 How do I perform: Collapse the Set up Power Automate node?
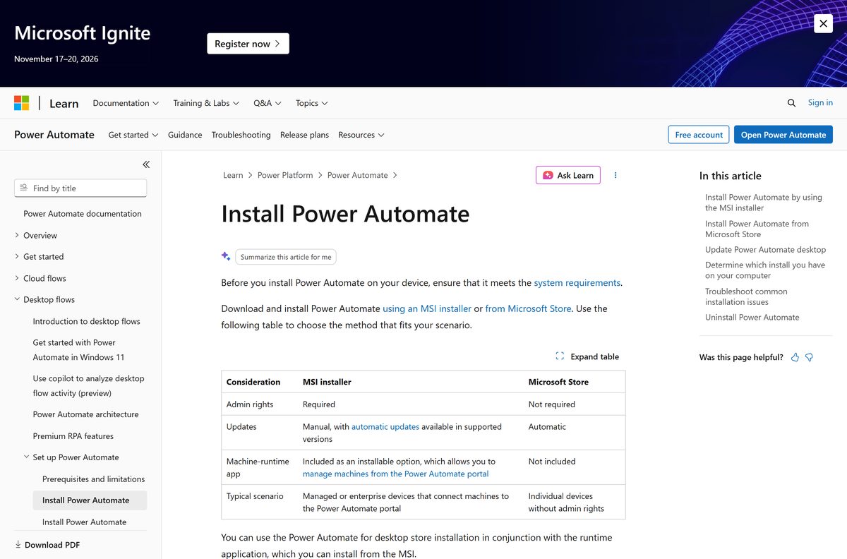[x=26, y=457]
